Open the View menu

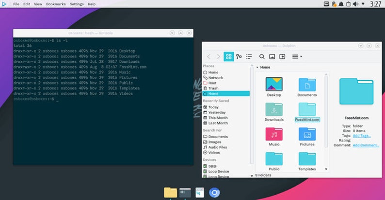tap(38, 4)
